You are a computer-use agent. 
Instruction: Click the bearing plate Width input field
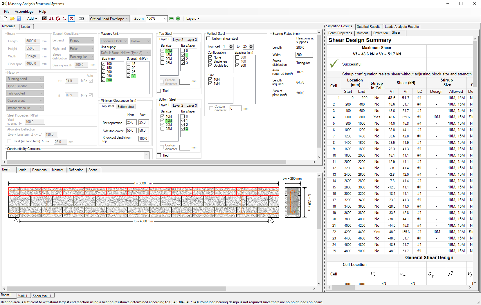[304, 55]
